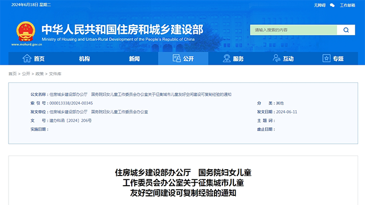Click the 实施日期 label
This screenshot has height=205, width=365.
[39, 129]
